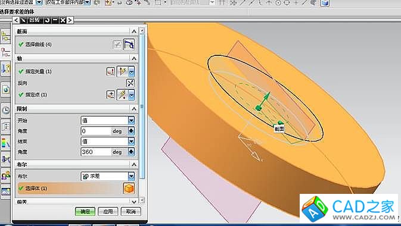Image resolution: width=401 pixels, height=226 pixels.
Task: Open the history clock sidebar tab
Action: point(5,110)
